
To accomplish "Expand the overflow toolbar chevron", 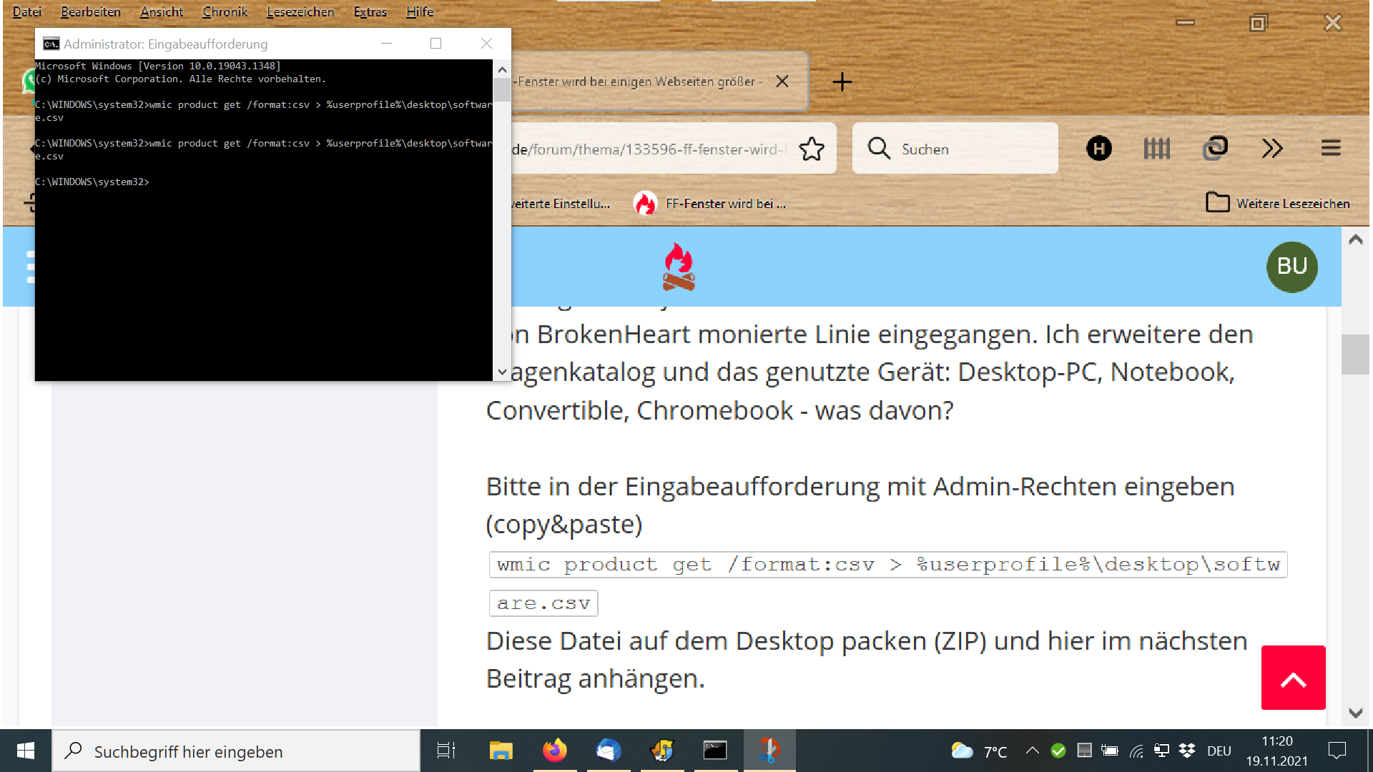I will coord(1272,149).
